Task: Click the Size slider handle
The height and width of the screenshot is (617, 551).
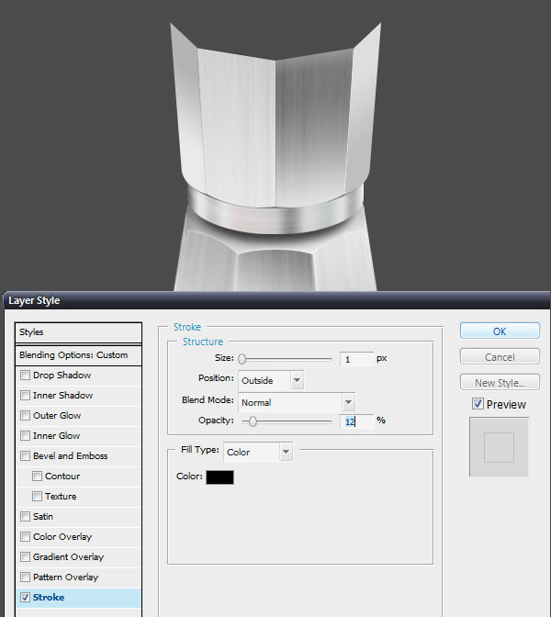Action: pyautogui.click(x=242, y=359)
